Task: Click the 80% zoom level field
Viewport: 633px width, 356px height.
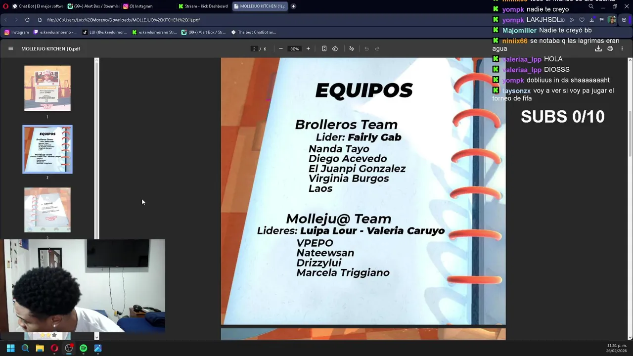Action: coord(294,48)
